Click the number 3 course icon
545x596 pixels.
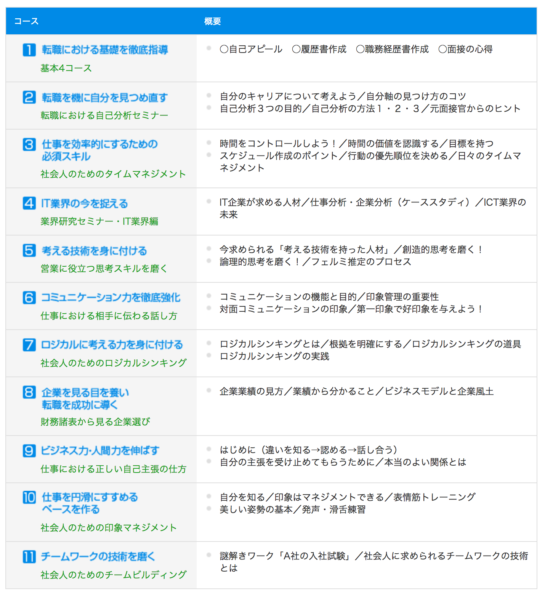29,144
